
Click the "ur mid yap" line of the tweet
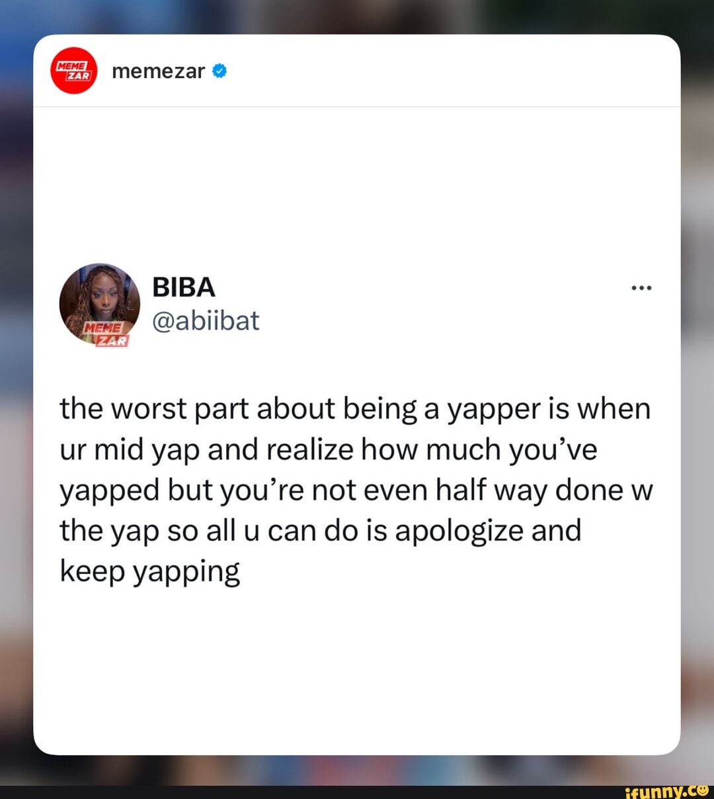pos(329,450)
